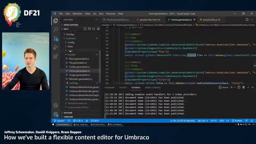Expand the config folder

[x=71, y=42]
